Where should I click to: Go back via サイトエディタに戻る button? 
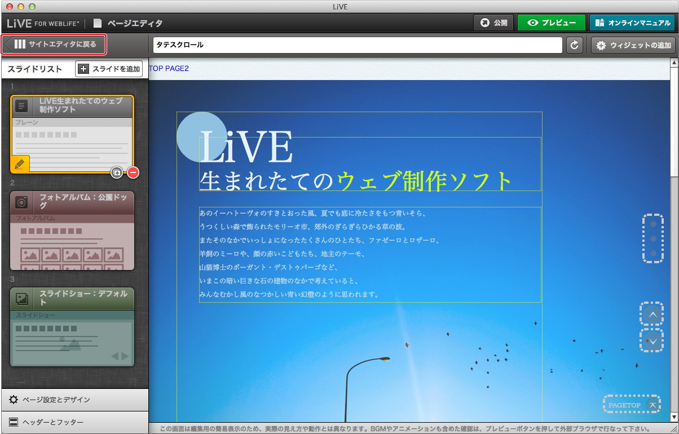[x=54, y=45]
